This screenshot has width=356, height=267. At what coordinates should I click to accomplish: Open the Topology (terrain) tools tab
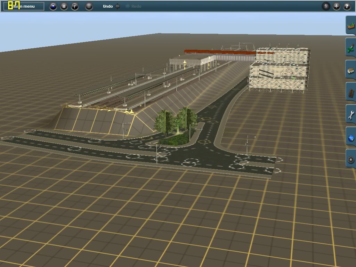351,25
